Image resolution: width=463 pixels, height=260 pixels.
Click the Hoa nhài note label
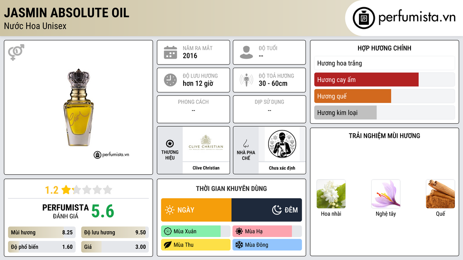[331, 214]
